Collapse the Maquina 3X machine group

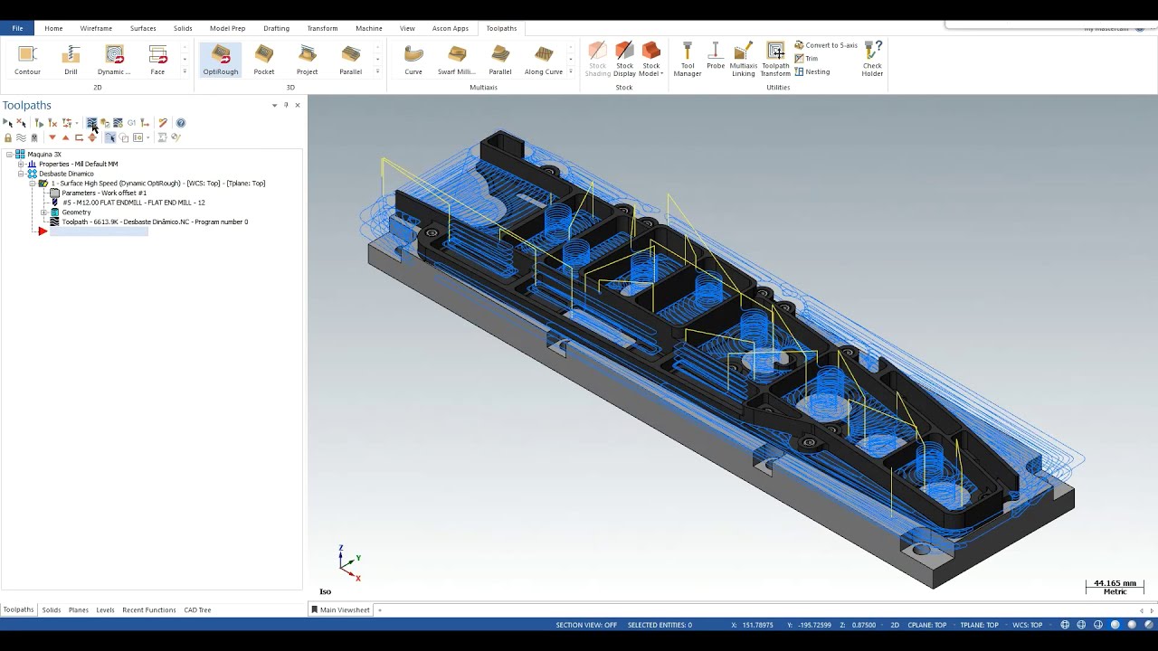coord(9,155)
